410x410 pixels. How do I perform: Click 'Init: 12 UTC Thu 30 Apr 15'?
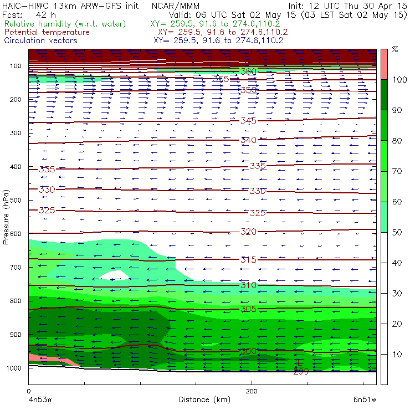347,6
